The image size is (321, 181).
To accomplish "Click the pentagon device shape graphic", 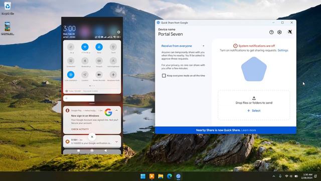I will [254, 69].
